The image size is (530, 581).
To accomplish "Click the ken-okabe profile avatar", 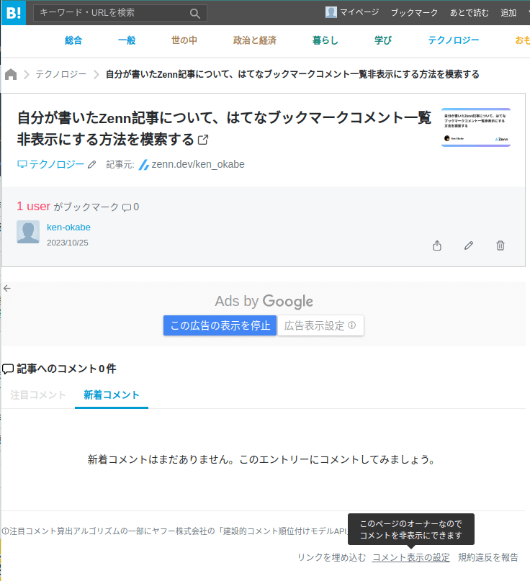I will (x=28, y=232).
